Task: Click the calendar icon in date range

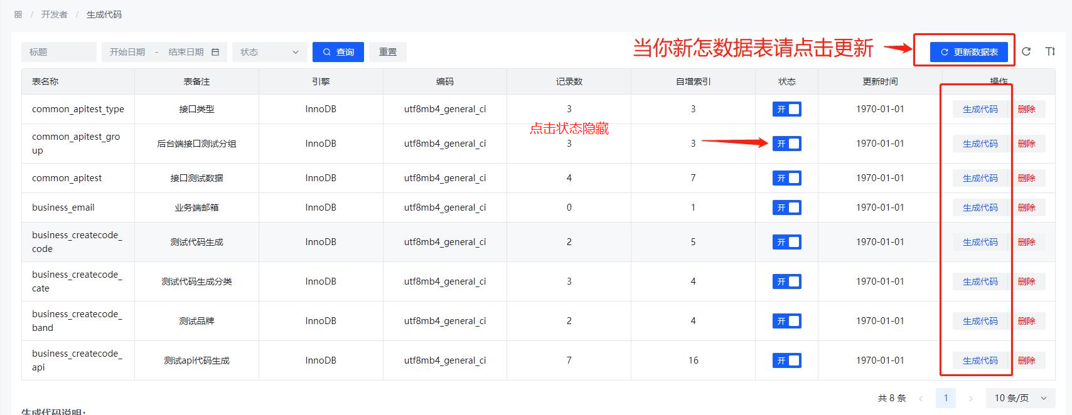Action: (x=215, y=52)
